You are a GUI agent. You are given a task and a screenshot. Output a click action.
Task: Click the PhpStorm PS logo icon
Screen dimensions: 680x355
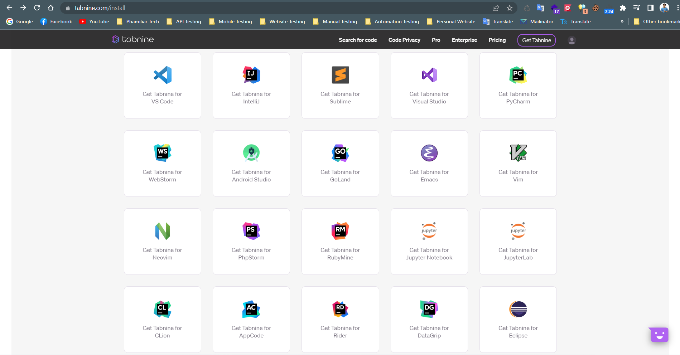[251, 231]
